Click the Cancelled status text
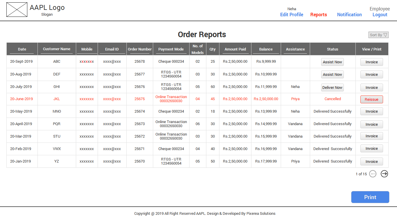Image resolution: width=397 pixels, height=220 pixels. pyautogui.click(x=333, y=99)
